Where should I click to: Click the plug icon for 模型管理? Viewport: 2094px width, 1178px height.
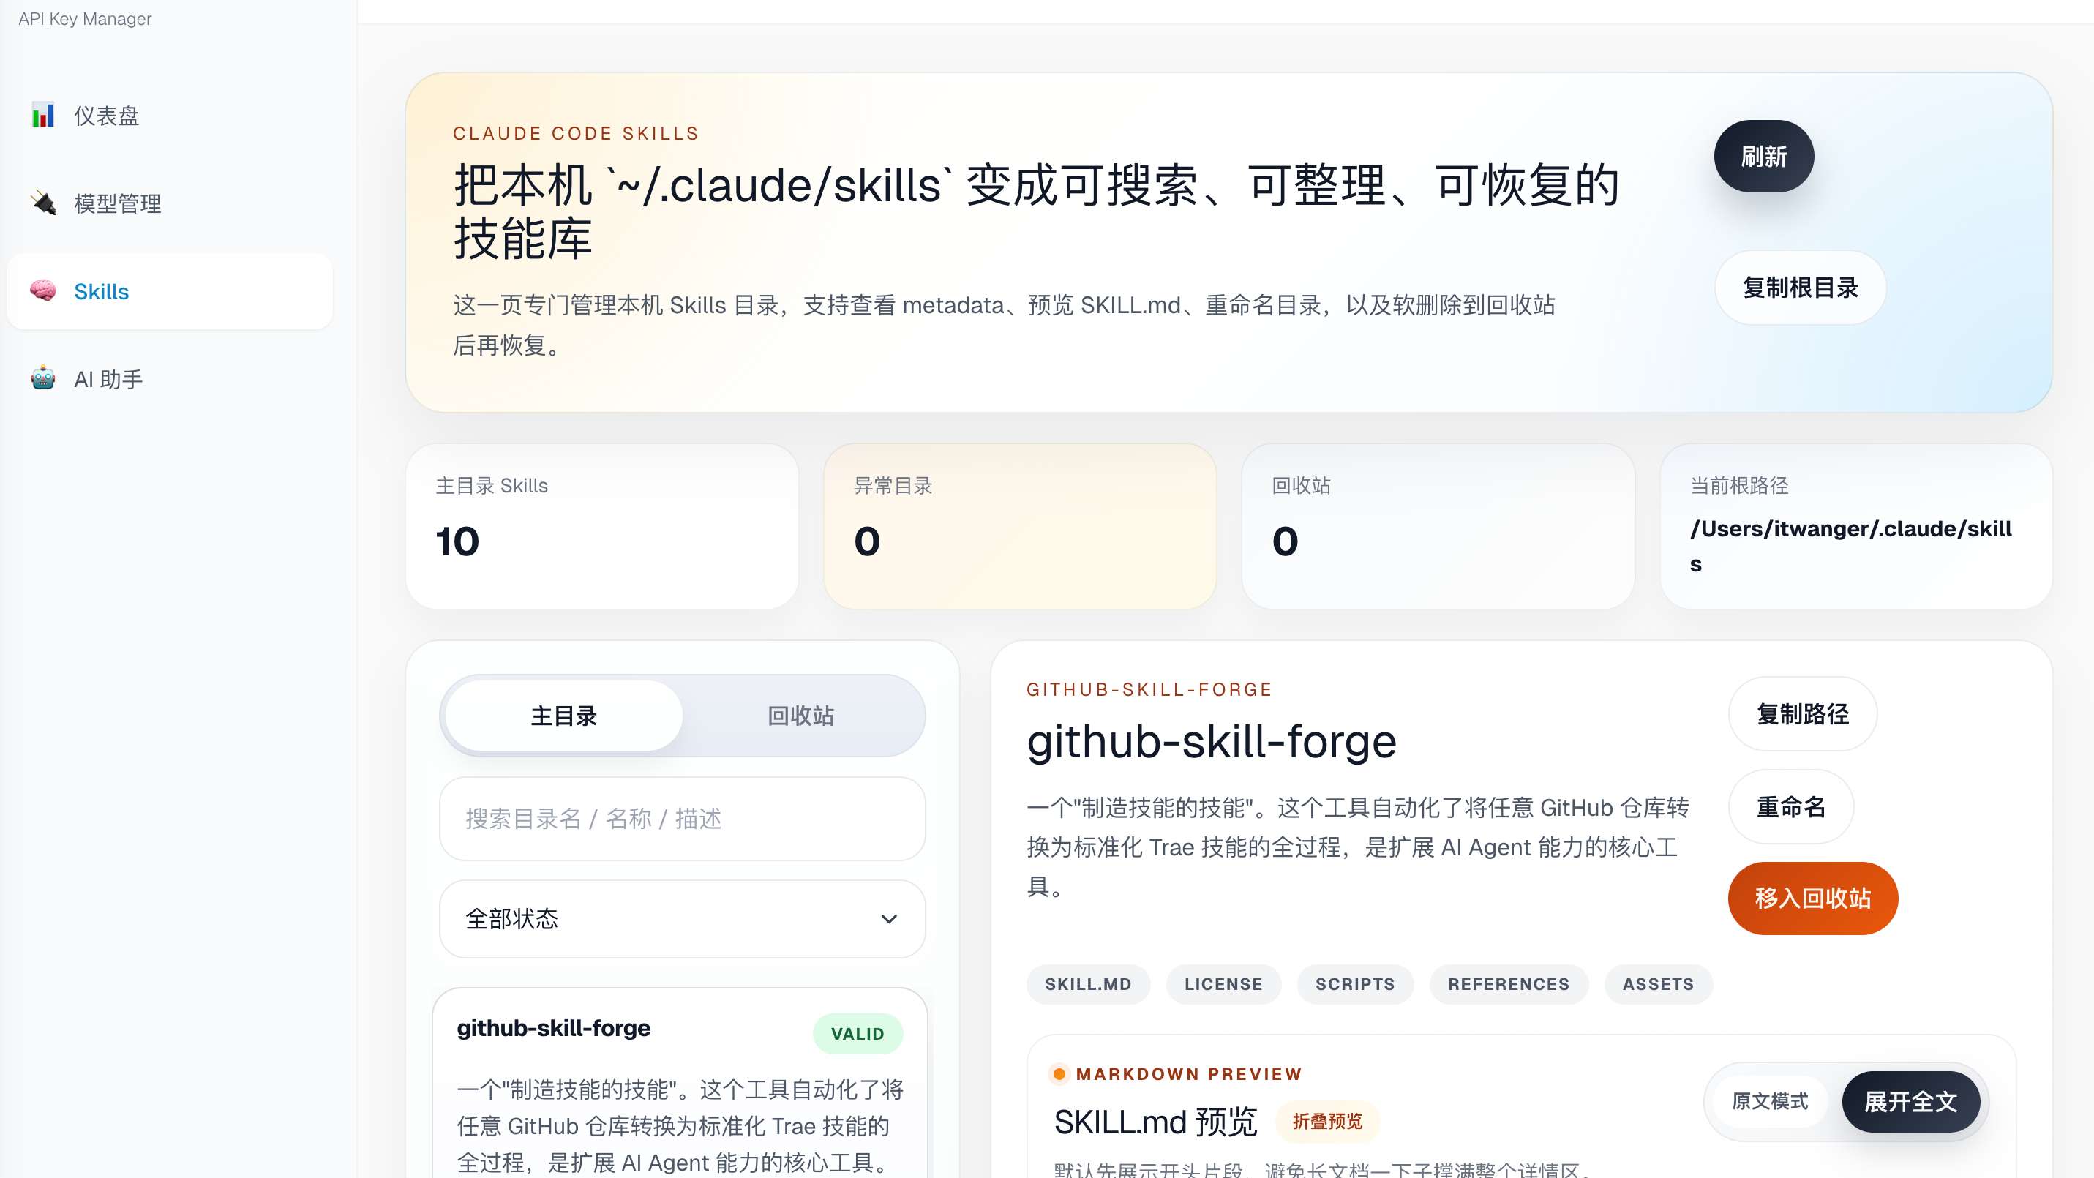[43, 203]
